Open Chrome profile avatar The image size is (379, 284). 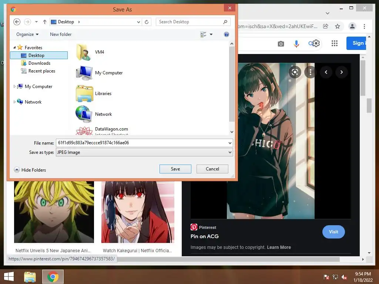point(352,26)
